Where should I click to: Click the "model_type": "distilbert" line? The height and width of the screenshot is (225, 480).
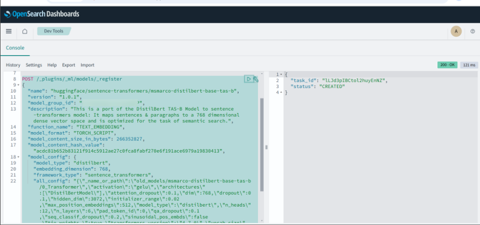pyautogui.click(x=72, y=163)
